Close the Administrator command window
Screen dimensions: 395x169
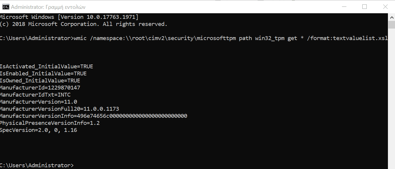pyautogui.click(x=385, y=6)
